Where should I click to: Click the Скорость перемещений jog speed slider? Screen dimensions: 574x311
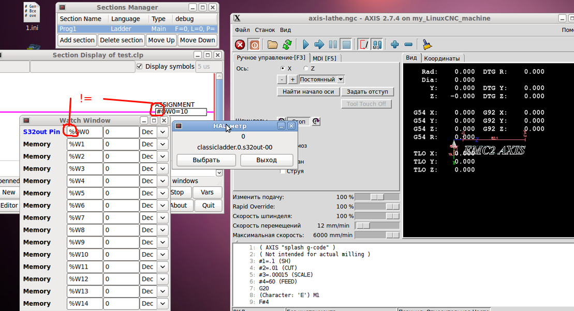point(377,225)
